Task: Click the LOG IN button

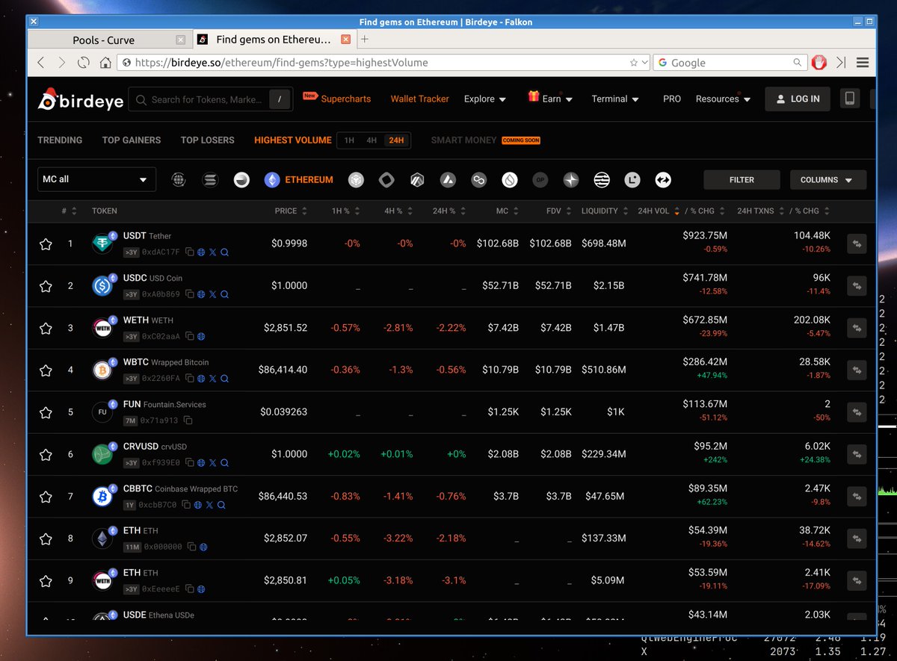Action: tap(797, 99)
